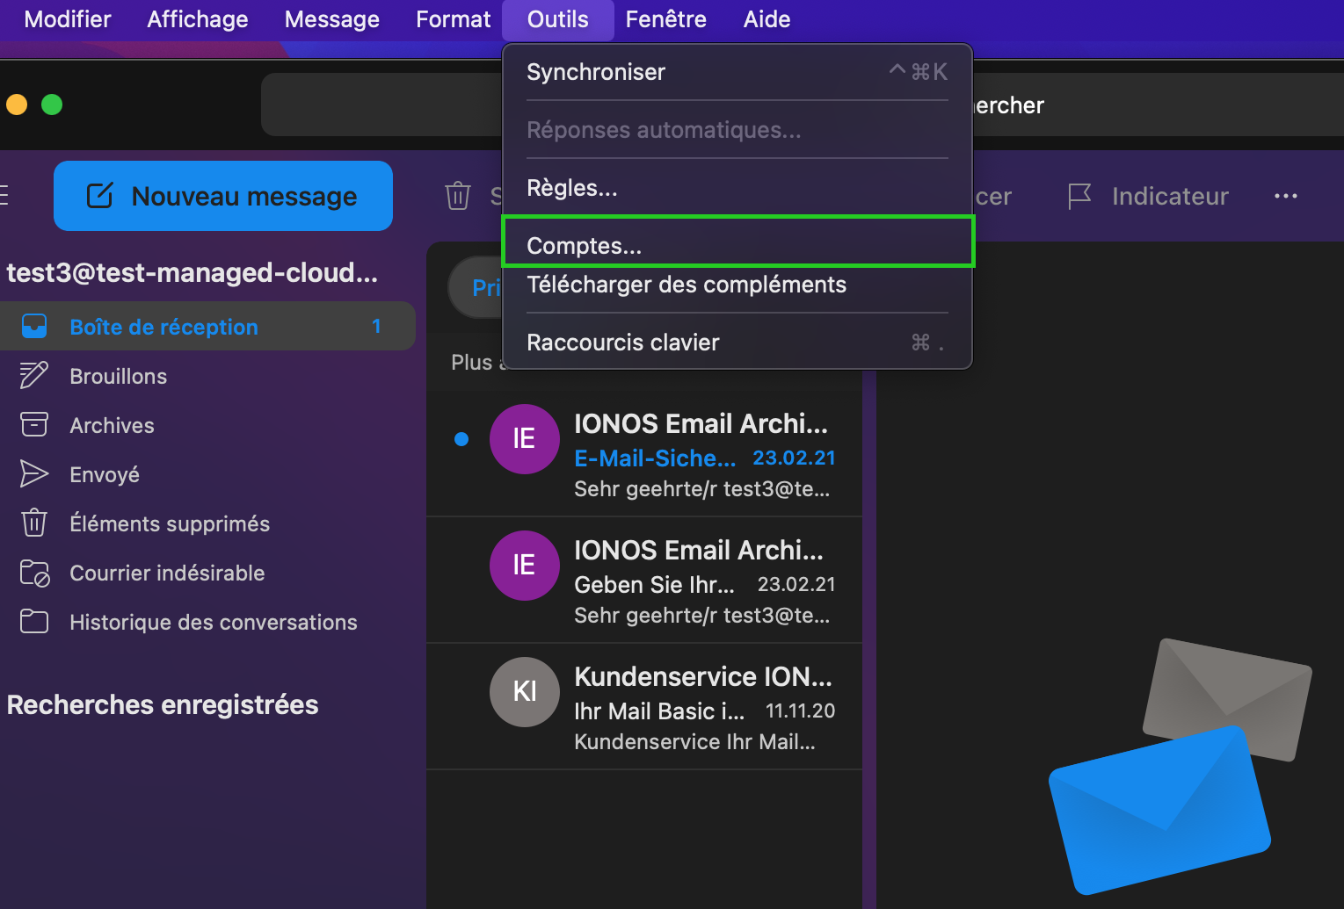The width and height of the screenshot is (1344, 909).
Task: Click the Nouveau message button
Action: [223, 196]
